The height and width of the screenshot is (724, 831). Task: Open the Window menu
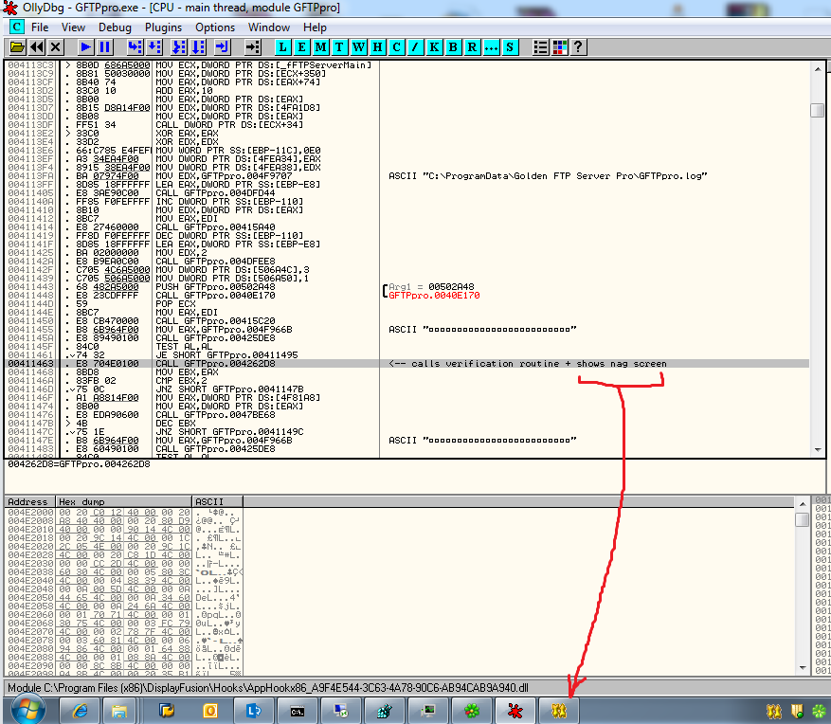[269, 27]
